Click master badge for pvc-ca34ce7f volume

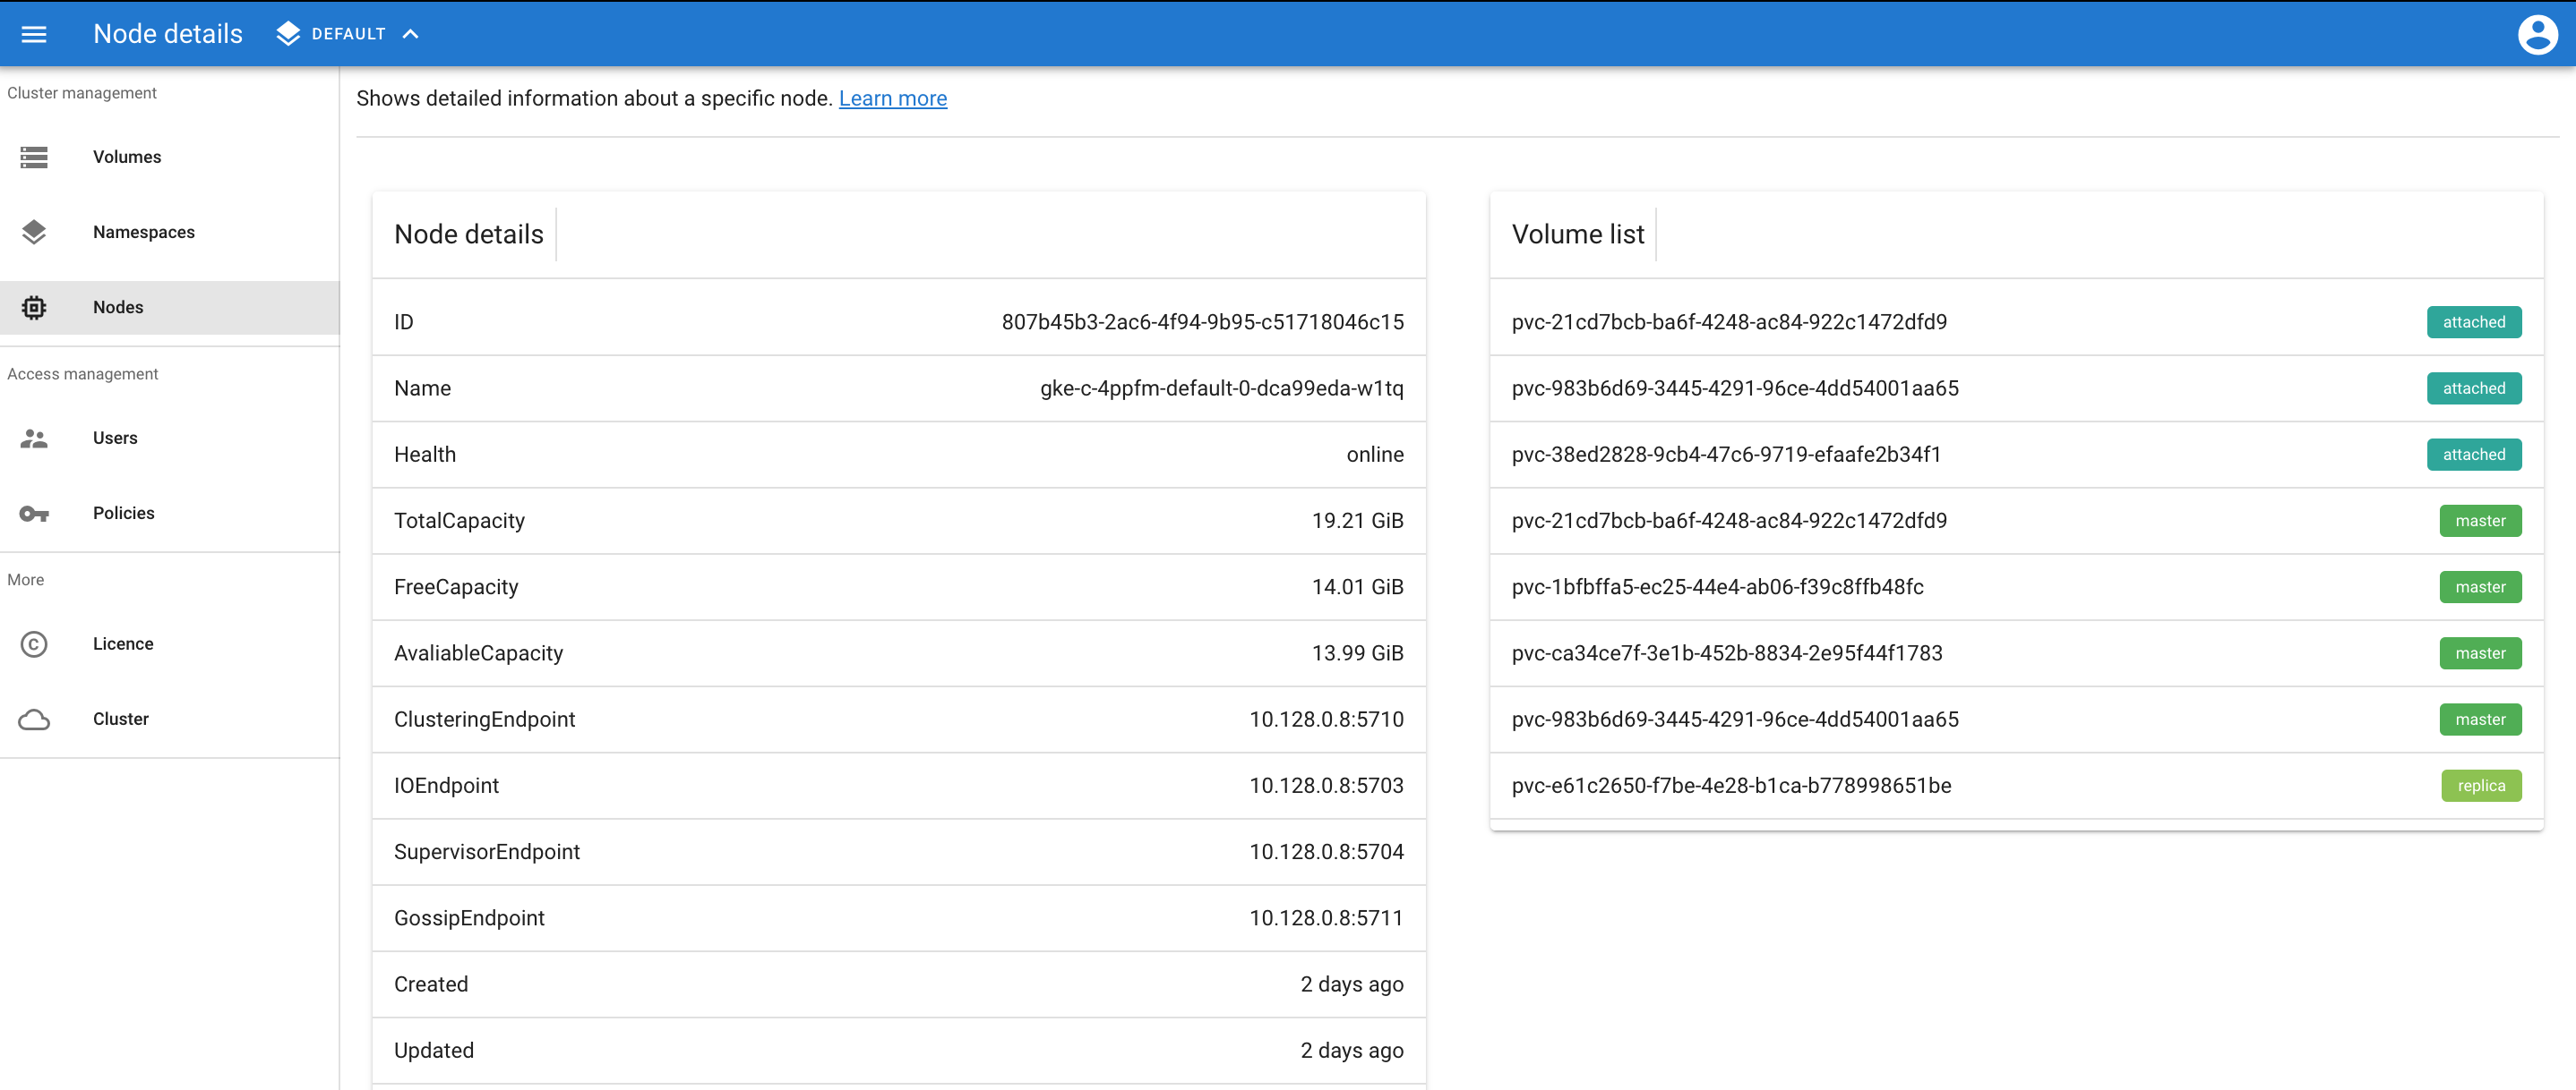[x=2479, y=653]
